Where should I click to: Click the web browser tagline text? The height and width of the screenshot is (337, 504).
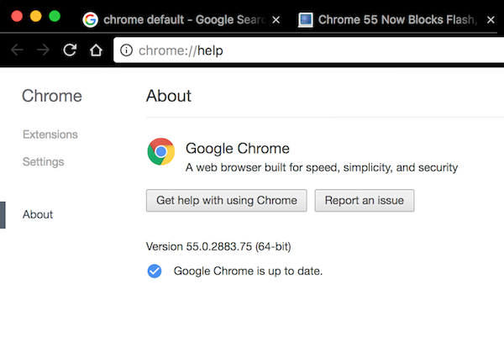coord(322,167)
